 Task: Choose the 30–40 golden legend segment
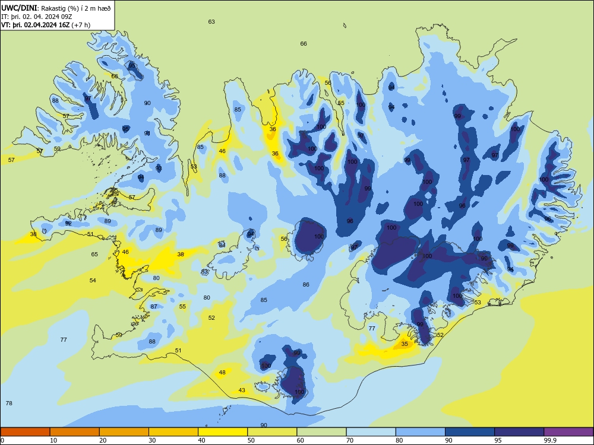click(x=173, y=432)
